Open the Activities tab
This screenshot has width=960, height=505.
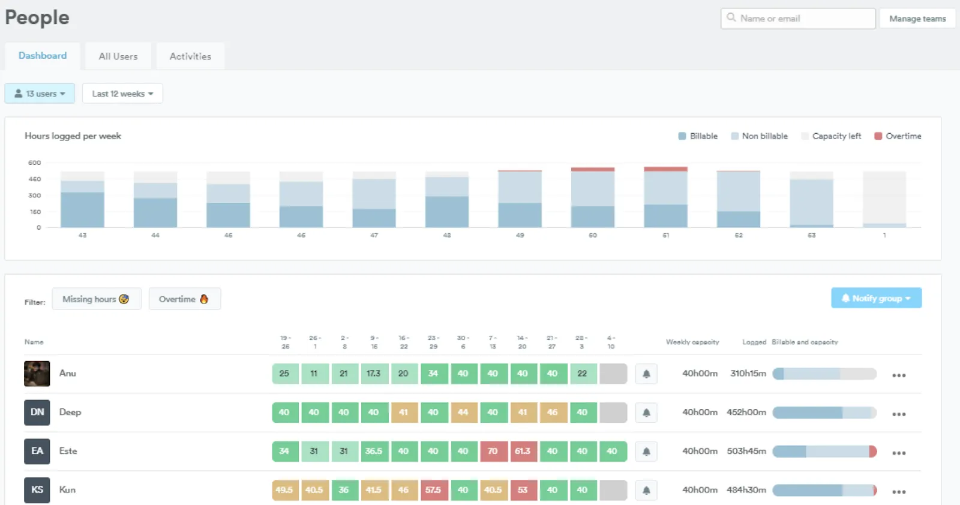[190, 56]
